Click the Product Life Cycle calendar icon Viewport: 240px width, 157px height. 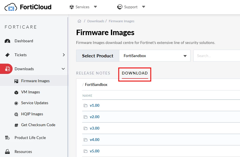click(x=7, y=138)
